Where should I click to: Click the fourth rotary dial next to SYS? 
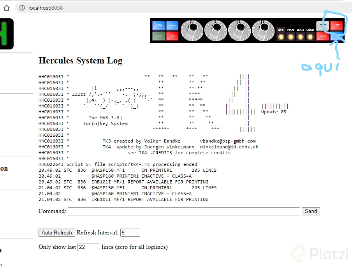(263, 31)
